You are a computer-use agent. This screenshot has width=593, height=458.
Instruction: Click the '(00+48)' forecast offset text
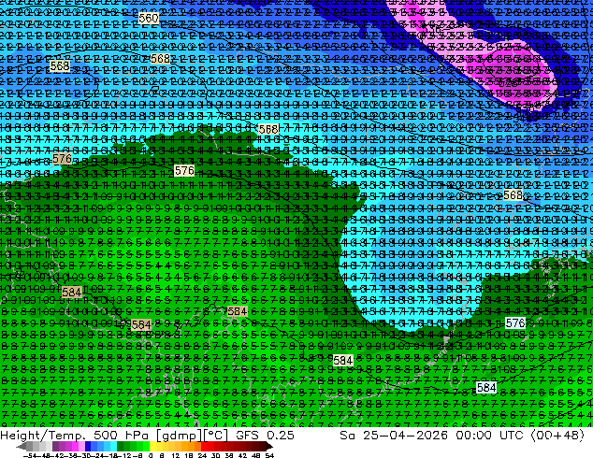tap(557, 436)
